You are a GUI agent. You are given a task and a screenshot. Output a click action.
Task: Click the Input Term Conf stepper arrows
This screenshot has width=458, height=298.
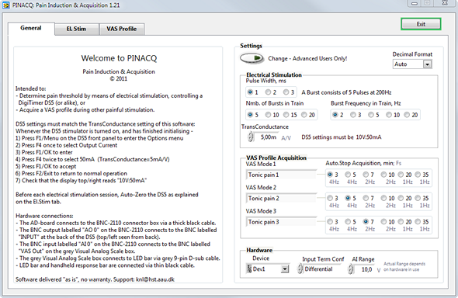pos(300,269)
